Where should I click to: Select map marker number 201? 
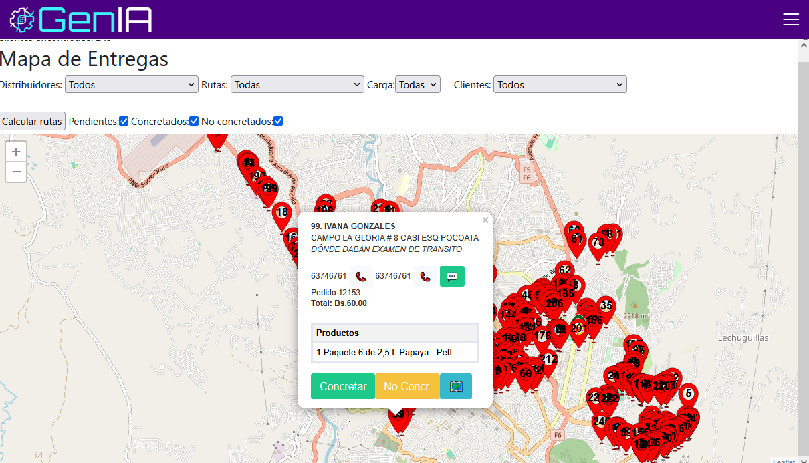[x=578, y=332]
